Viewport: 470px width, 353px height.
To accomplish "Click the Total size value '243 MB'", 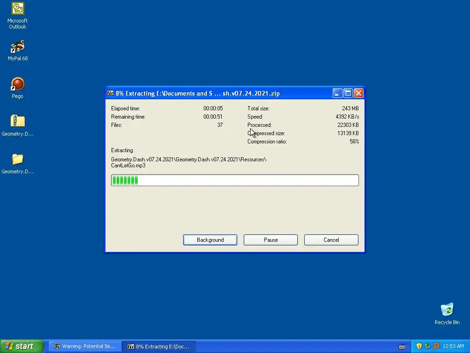I will [350, 108].
